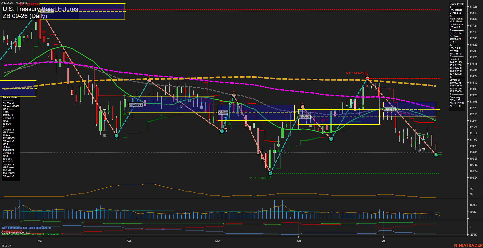Click the '5 MA:' label

(6, 112)
